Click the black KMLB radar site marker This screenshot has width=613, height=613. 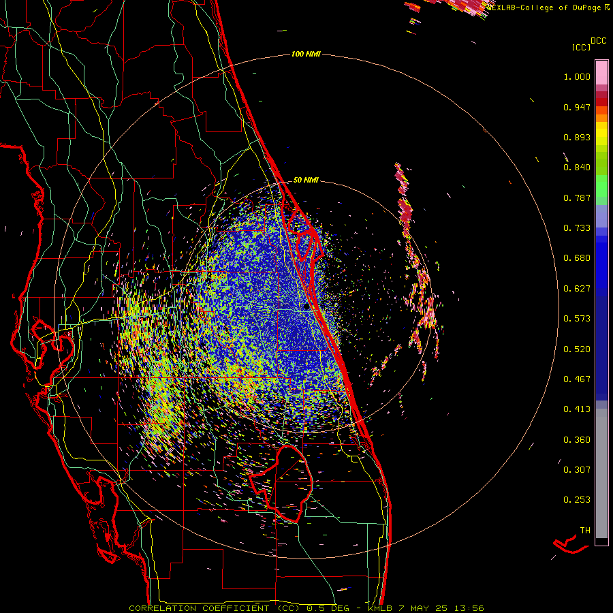click(x=306, y=307)
